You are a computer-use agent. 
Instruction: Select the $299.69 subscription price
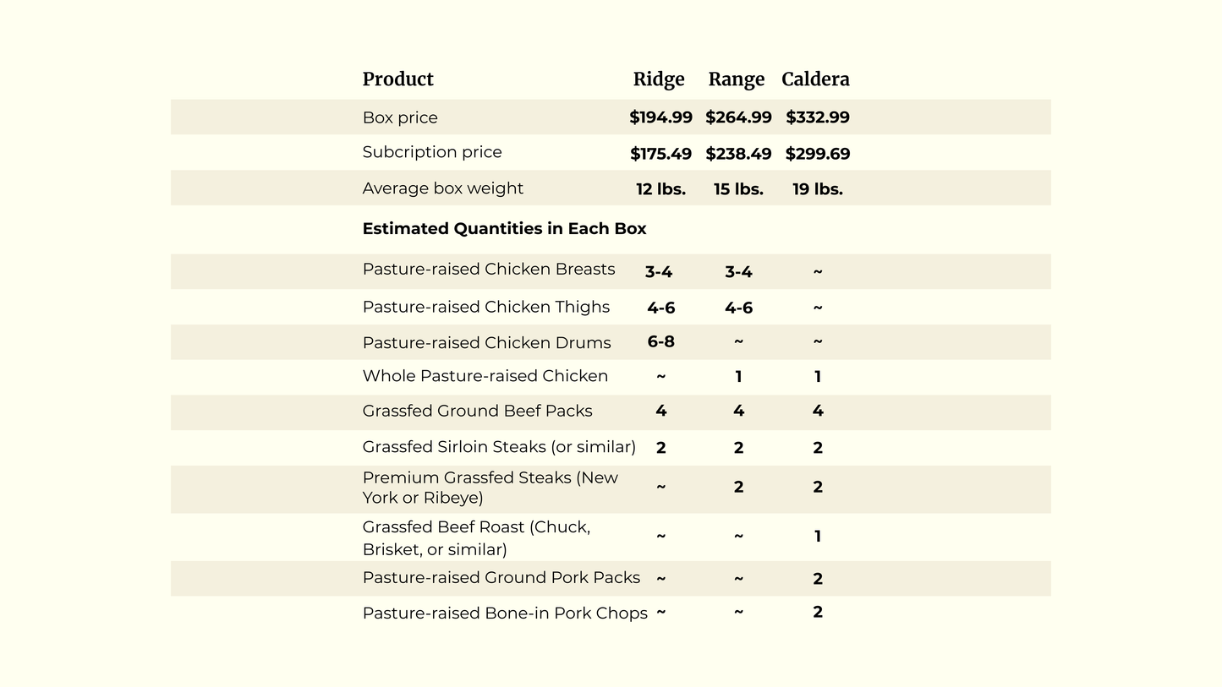[x=817, y=154]
